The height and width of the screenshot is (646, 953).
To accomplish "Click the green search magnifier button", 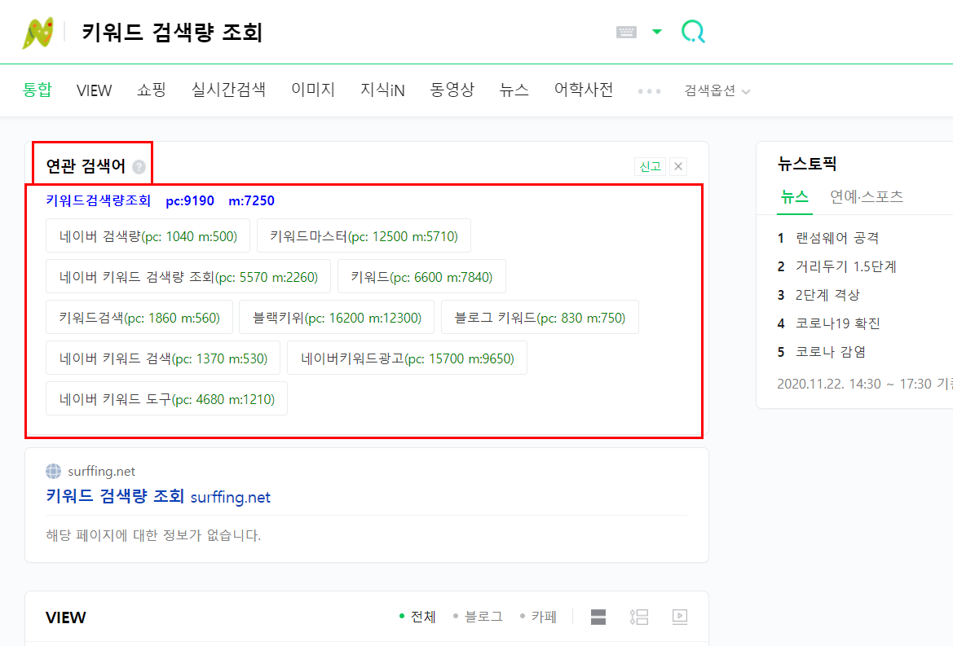I will (x=693, y=32).
